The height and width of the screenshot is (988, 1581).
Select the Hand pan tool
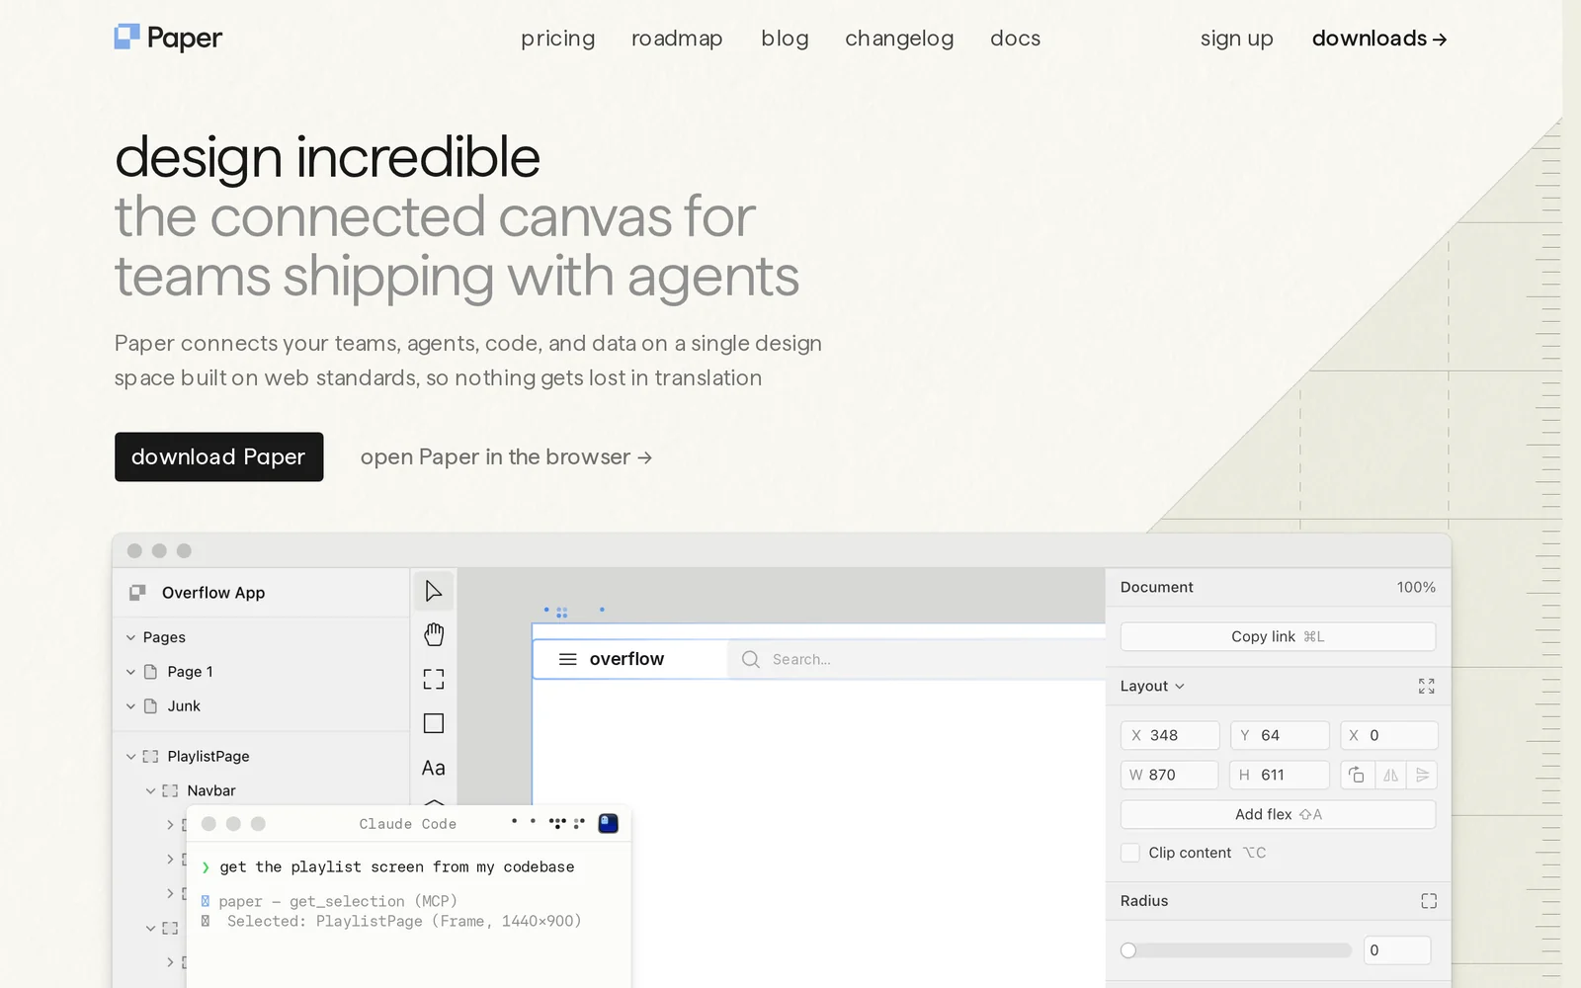[433, 634]
